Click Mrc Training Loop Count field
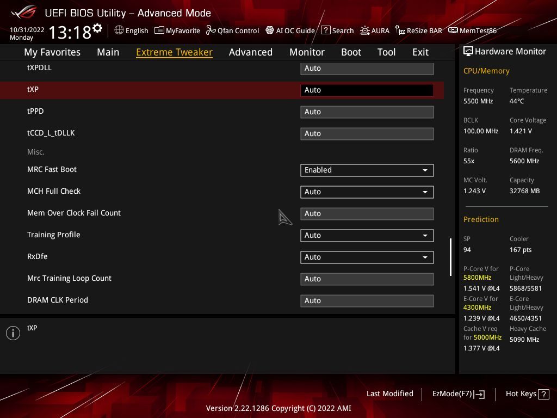The image size is (557, 418). pos(367,279)
